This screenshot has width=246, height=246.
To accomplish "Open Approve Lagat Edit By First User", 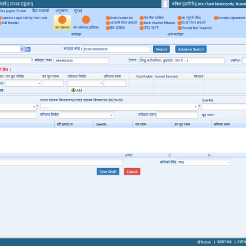I will [24, 18].
